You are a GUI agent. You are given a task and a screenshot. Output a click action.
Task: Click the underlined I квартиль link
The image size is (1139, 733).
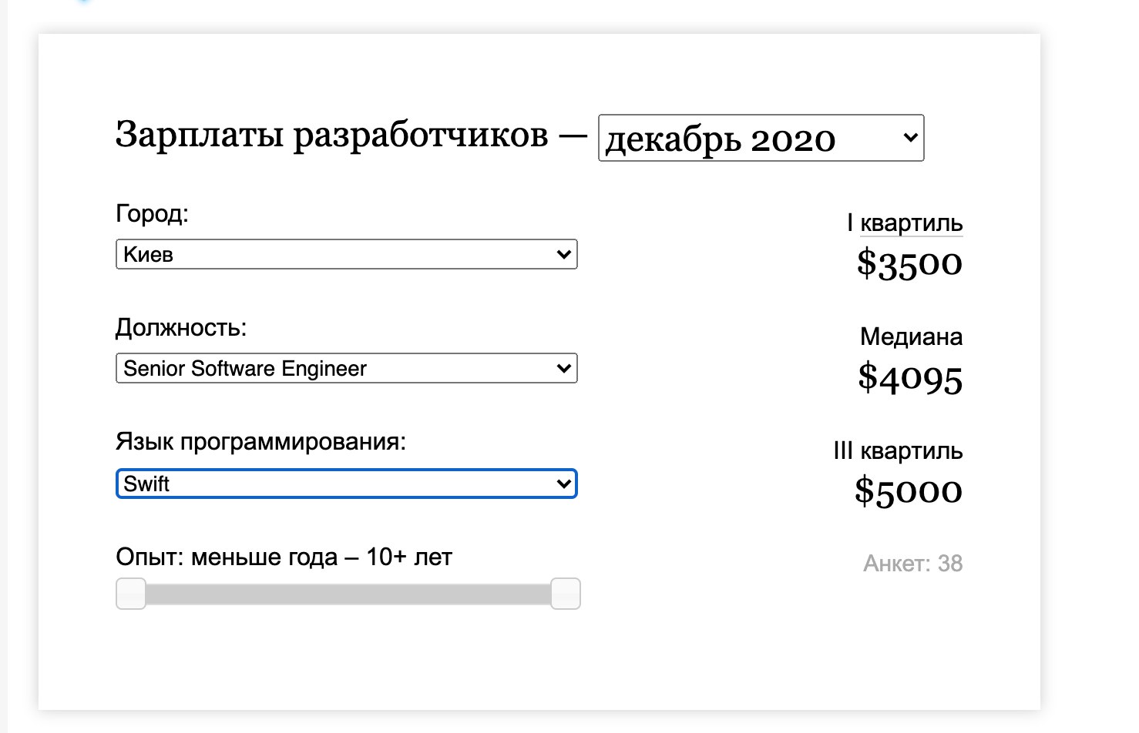tap(911, 223)
